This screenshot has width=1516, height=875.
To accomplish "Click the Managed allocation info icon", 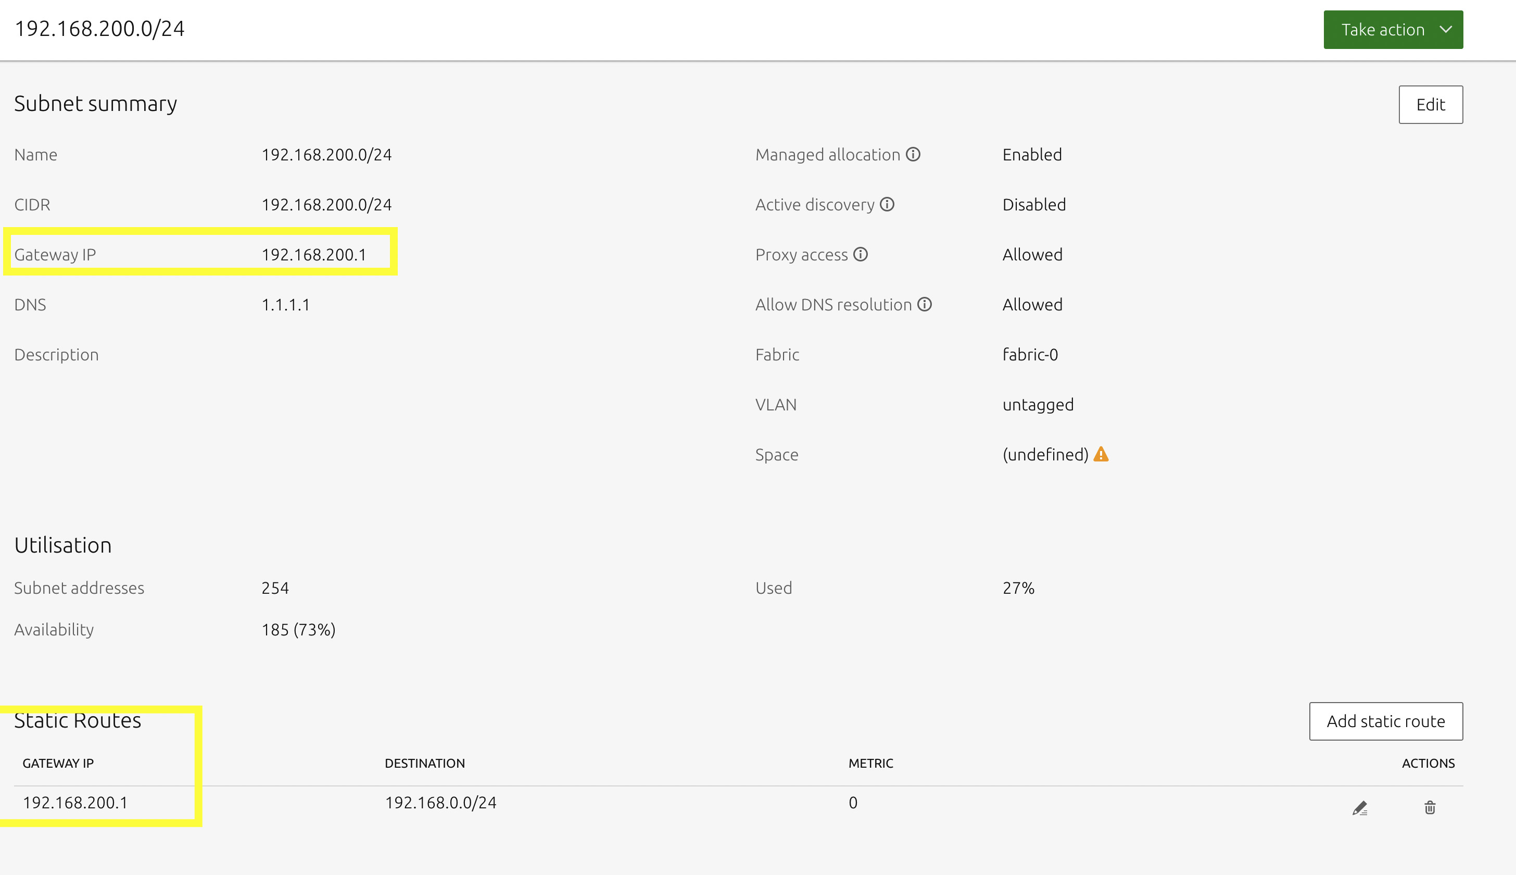I will [913, 155].
